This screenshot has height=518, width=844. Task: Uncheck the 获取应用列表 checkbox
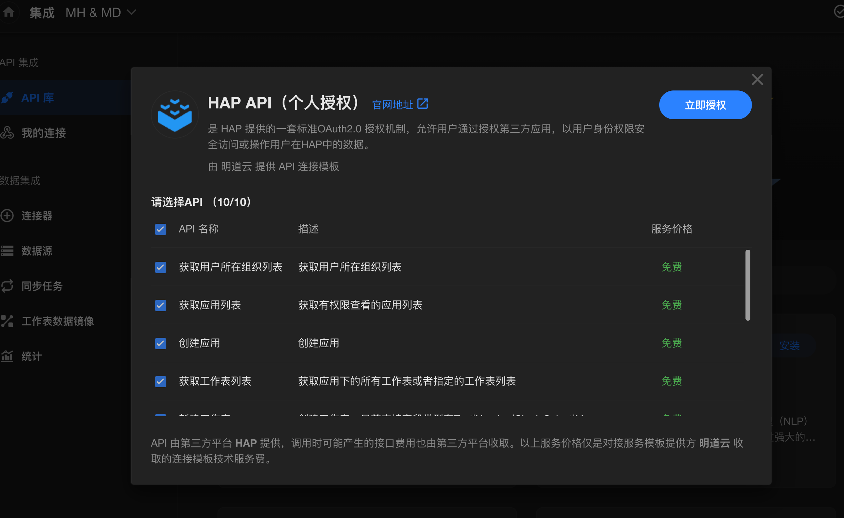(x=160, y=305)
